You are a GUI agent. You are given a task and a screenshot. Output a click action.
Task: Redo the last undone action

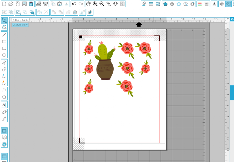(81, 4)
